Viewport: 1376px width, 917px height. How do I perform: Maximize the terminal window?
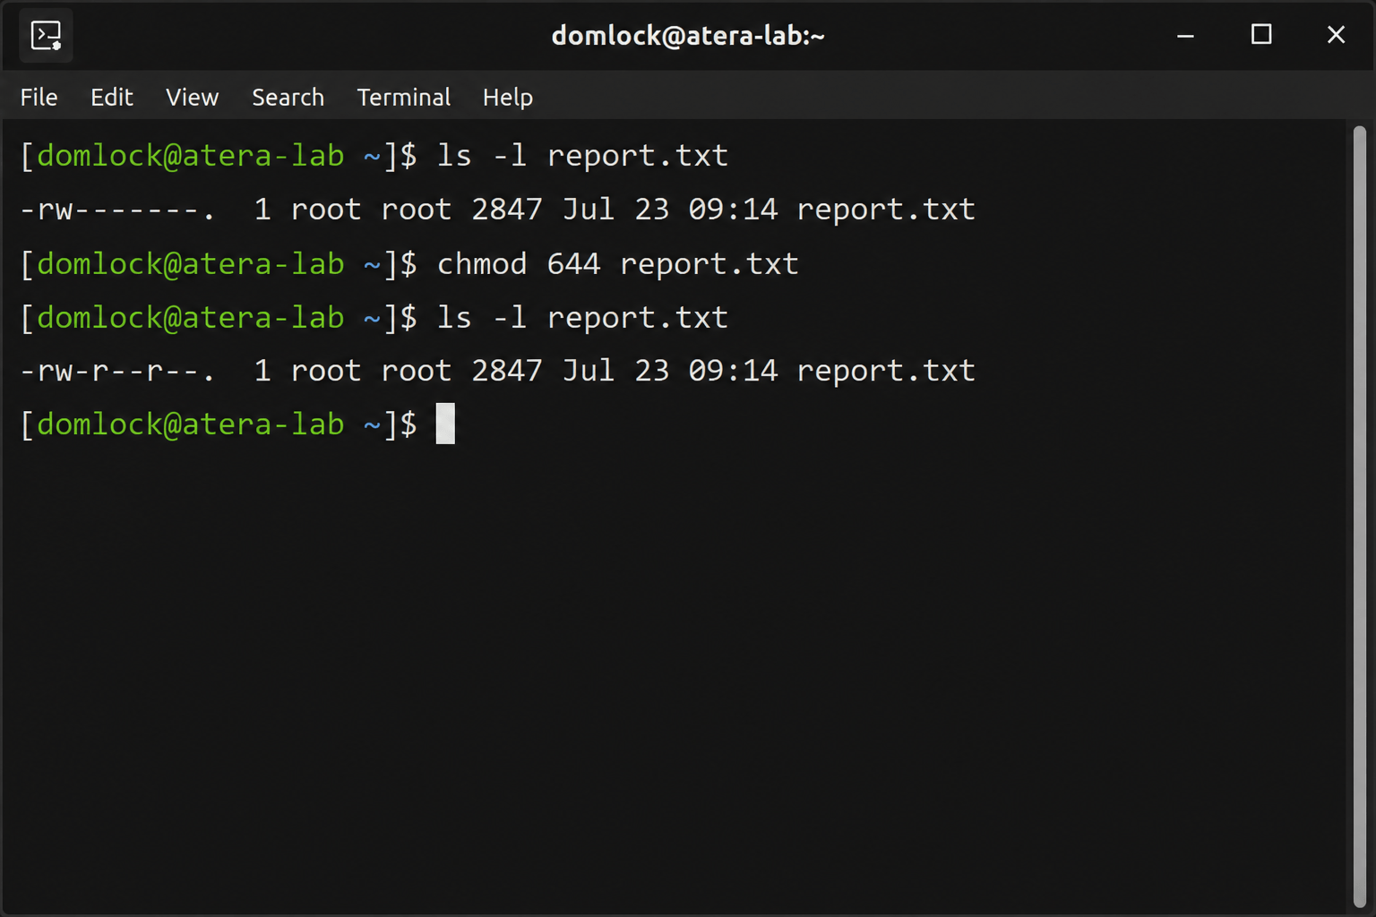tap(1261, 35)
